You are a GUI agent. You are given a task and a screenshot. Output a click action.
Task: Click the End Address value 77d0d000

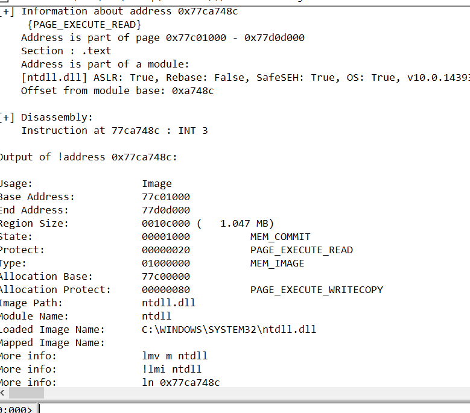point(165,210)
